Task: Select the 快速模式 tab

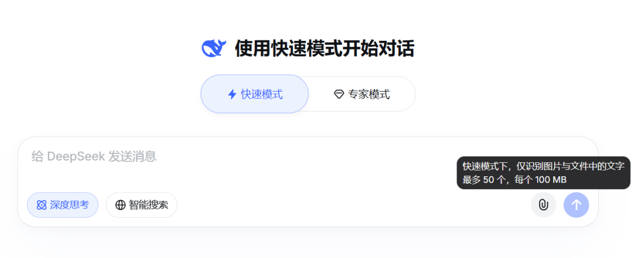Action: [x=255, y=94]
